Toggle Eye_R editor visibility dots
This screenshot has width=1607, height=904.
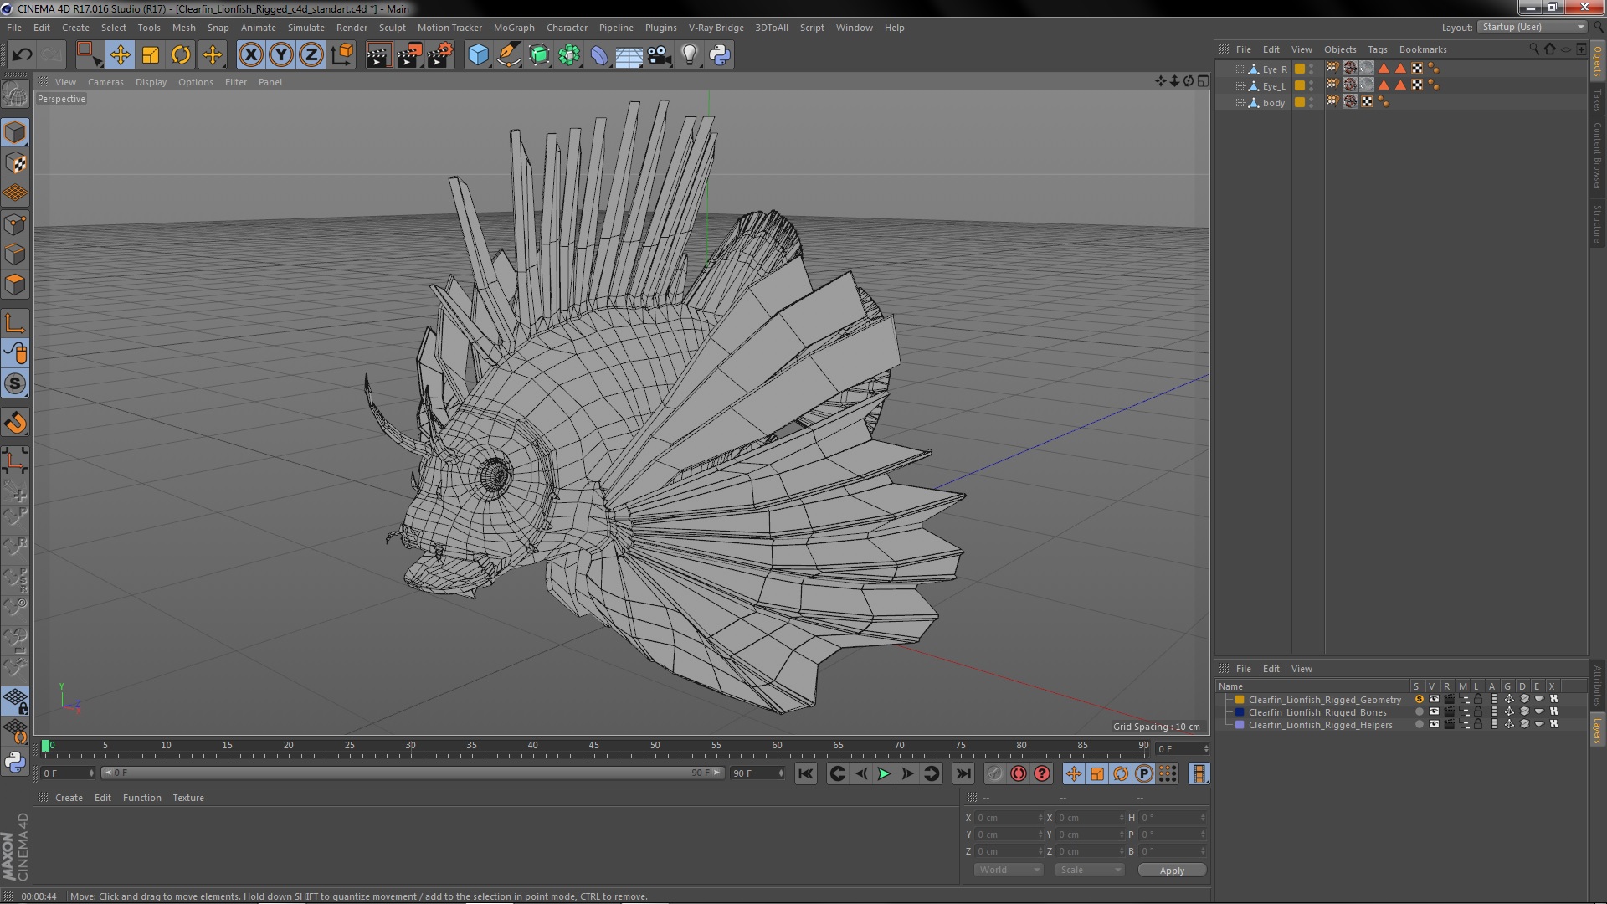[1312, 69]
